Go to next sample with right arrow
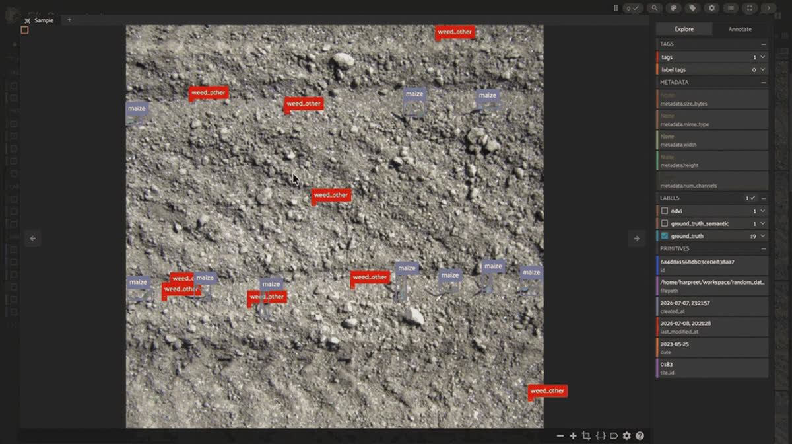The height and width of the screenshot is (444, 792). pyautogui.click(x=637, y=238)
